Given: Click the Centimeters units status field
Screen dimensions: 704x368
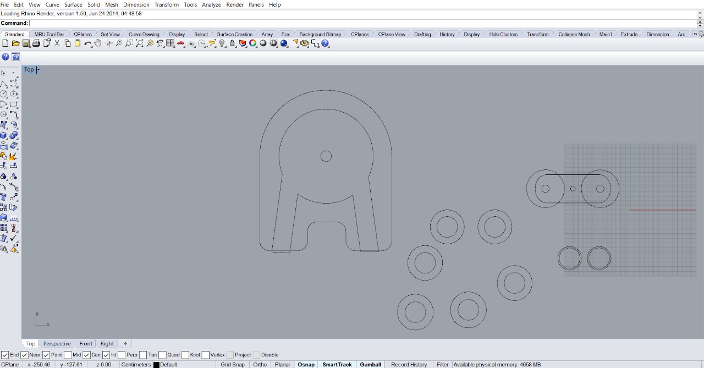Looking at the screenshot, I should (x=136, y=365).
